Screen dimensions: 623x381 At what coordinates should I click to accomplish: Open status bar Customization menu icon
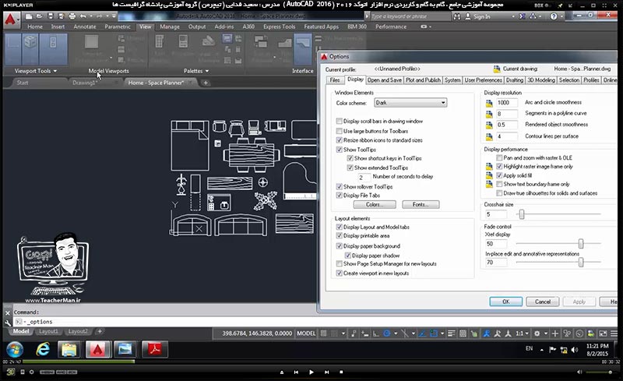[614, 333]
